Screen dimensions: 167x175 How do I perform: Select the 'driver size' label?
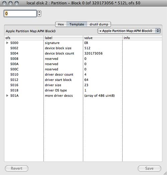[53, 85]
